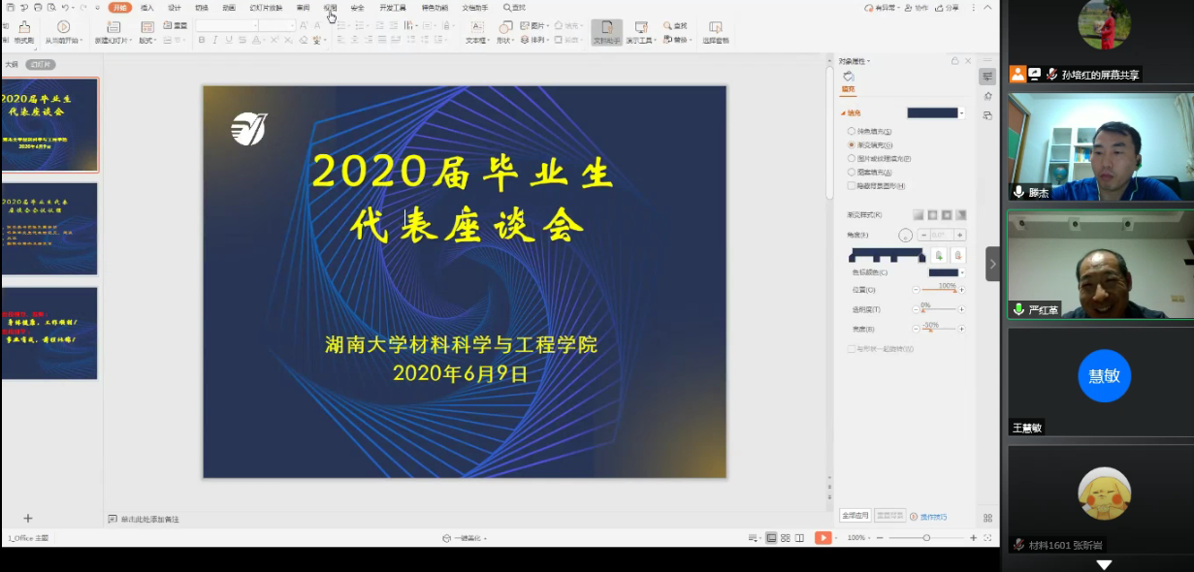Open the fill color dropdown in properties panel
Image resolution: width=1194 pixels, height=572 pixels.
[x=961, y=113]
